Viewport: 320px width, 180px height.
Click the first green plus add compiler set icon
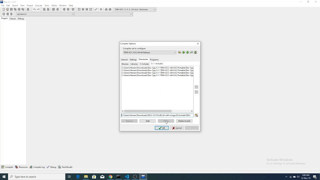[x=183, y=52]
